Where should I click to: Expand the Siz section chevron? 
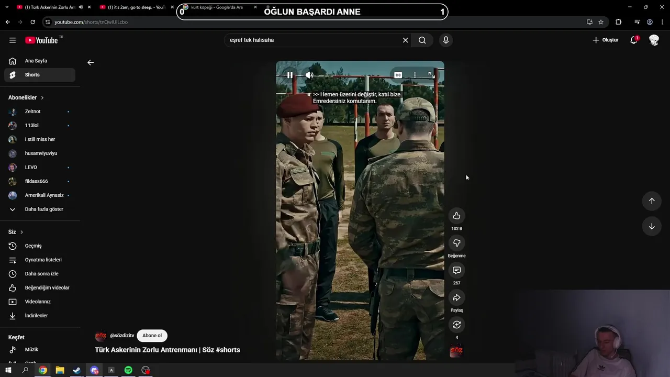pos(21,232)
